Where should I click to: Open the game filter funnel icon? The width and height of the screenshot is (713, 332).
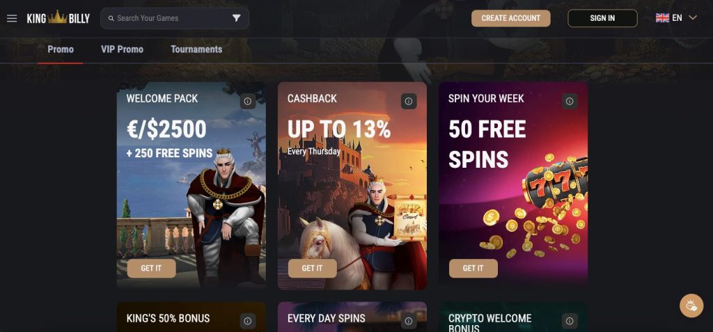click(237, 18)
